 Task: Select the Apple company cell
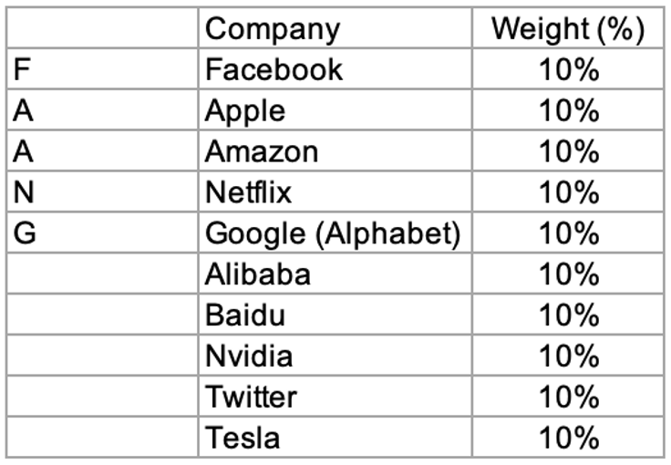pos(245,110)
